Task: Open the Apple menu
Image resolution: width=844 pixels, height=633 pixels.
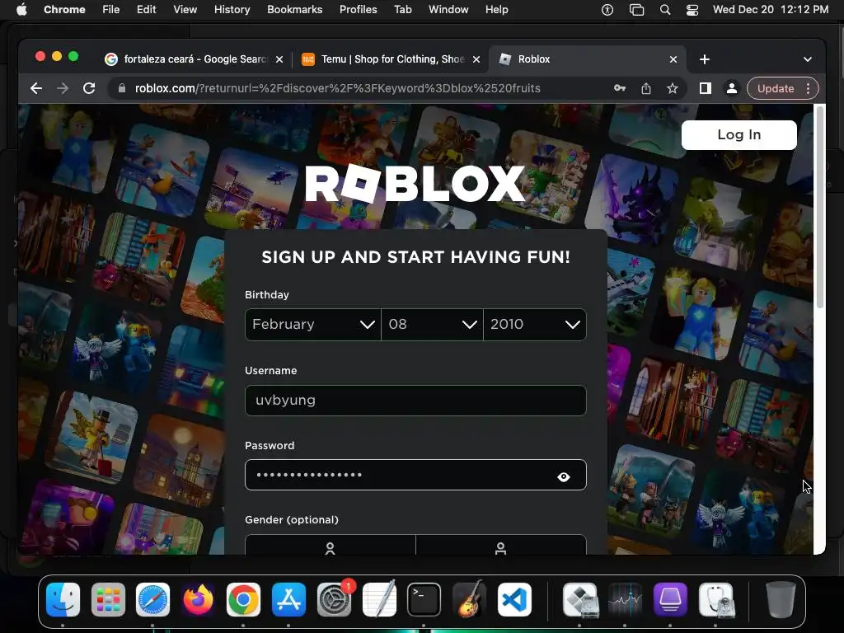Action: tap(21, 10)
